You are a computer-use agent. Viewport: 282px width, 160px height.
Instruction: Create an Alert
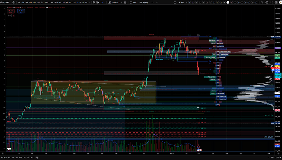tap(134, 2)
